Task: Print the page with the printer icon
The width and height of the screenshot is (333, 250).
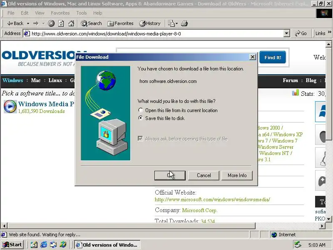Action: 184,23
